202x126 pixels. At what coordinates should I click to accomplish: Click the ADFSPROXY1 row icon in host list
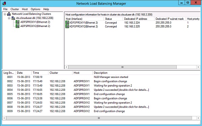click(67, 23)
